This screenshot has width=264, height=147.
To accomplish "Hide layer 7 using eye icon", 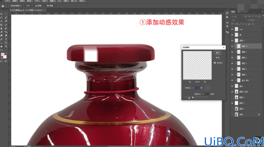I will click(x=232, y=63).
